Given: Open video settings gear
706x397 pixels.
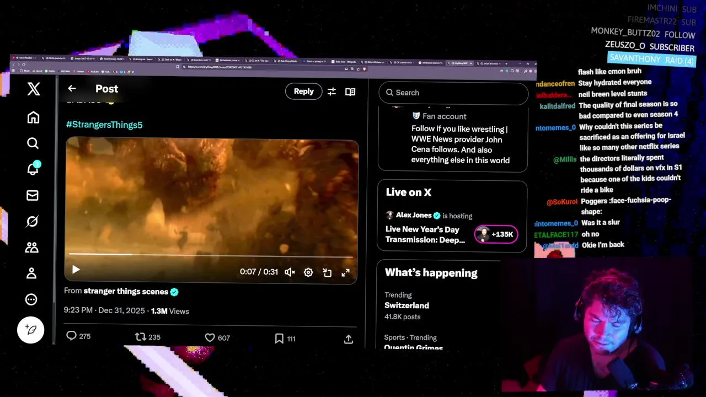Looking at the screenshot, I should click(x=308, y=272).
